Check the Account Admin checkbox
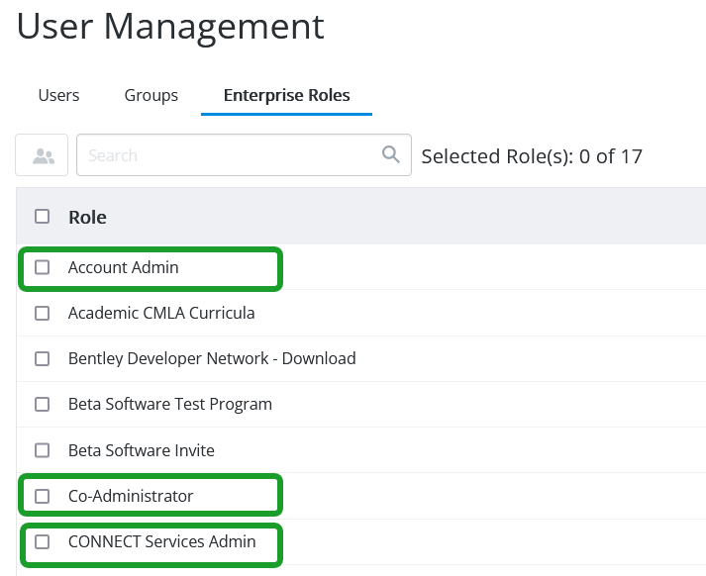 click(43, 267)
